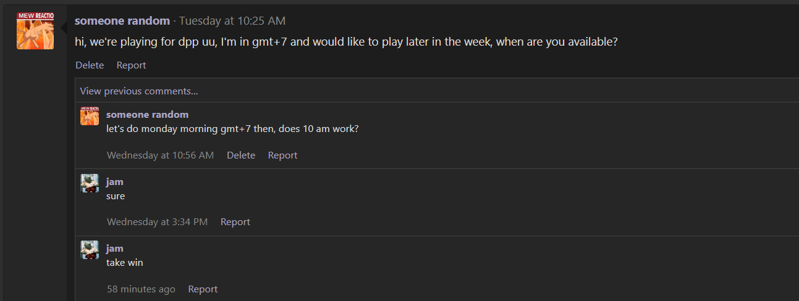This screenshot has width=799, height=301.
Task: Click the 58 minutes ago timestamp
Action: 142,289
